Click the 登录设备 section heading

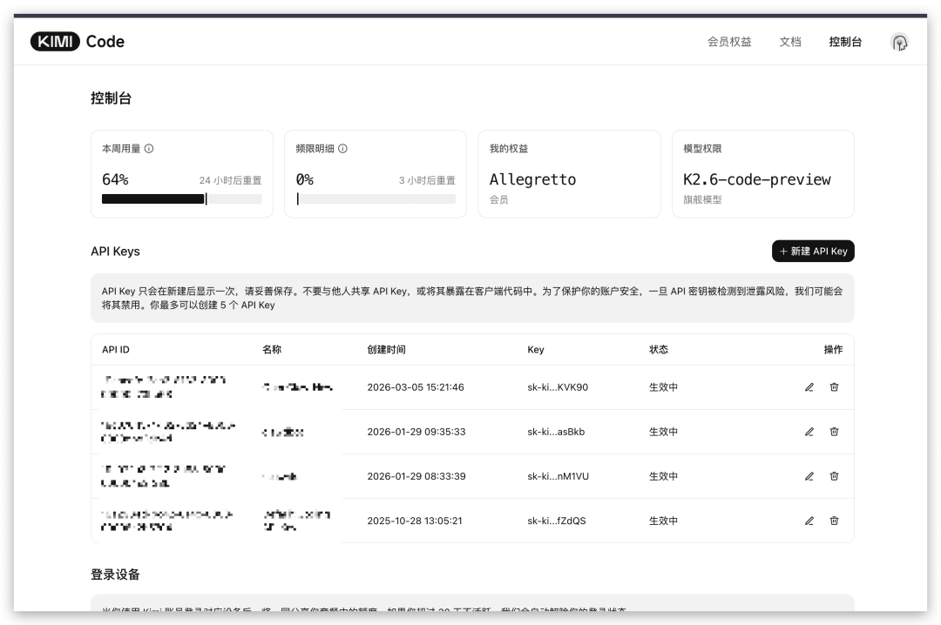(x=115, y=575)
